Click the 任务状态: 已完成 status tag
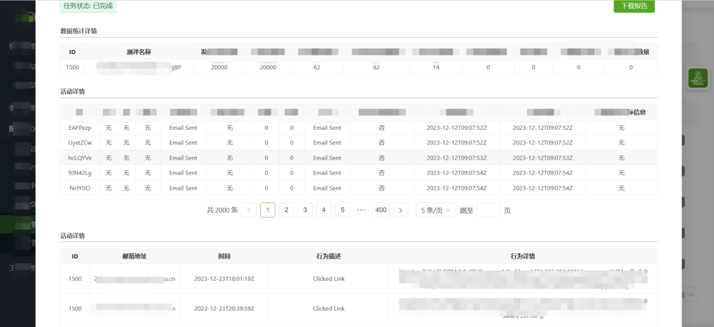 (88, 7)
